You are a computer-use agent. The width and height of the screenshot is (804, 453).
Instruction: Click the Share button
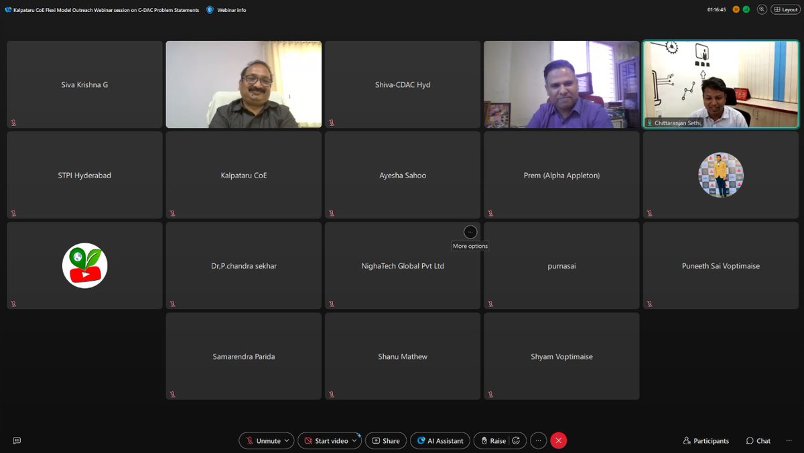pos(386,440)
